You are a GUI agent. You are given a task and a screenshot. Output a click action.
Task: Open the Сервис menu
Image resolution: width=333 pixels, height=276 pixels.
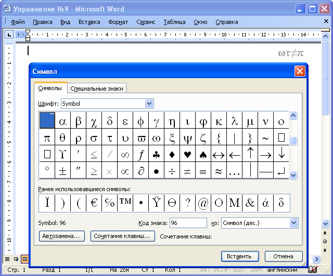click(146, 22)
